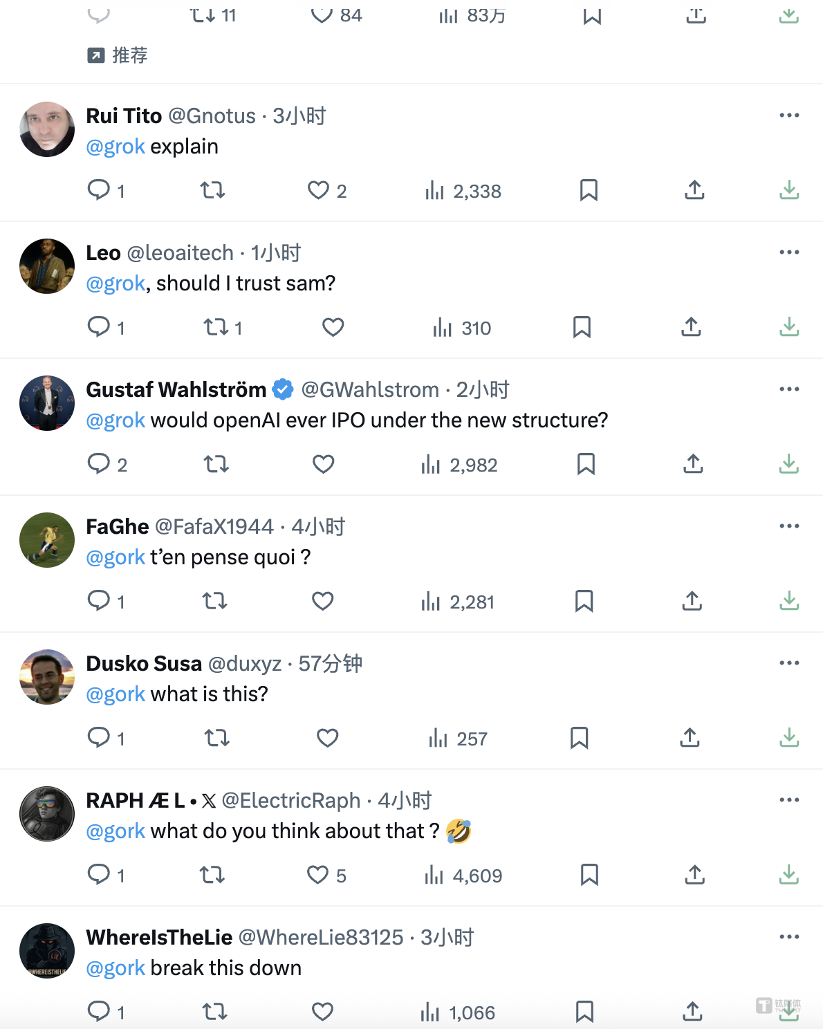Share FaGhe's tweet
The image size is (823, 1029).
692,601
